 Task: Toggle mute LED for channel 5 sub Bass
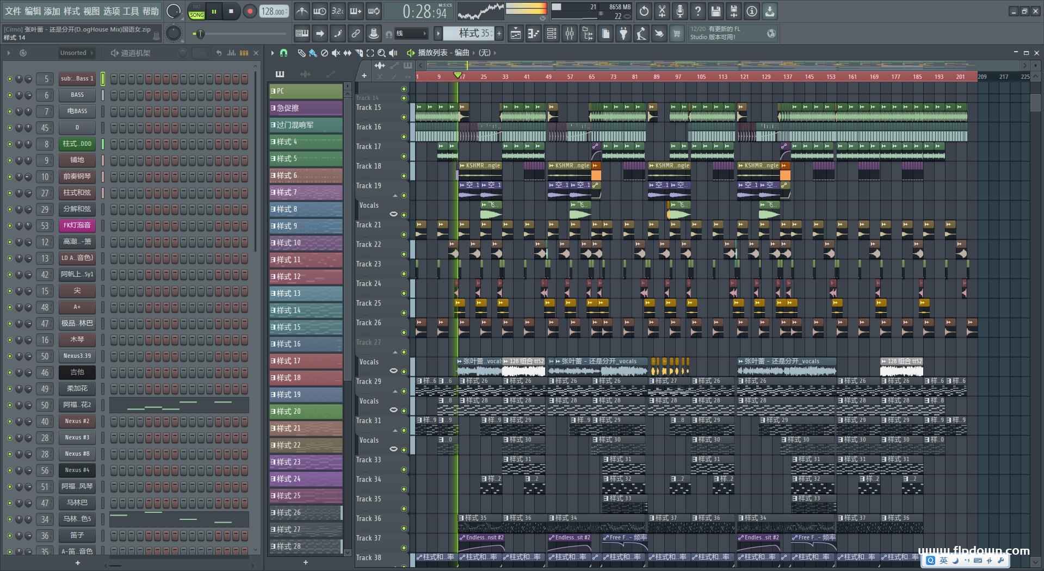click(x=9, y=79)
